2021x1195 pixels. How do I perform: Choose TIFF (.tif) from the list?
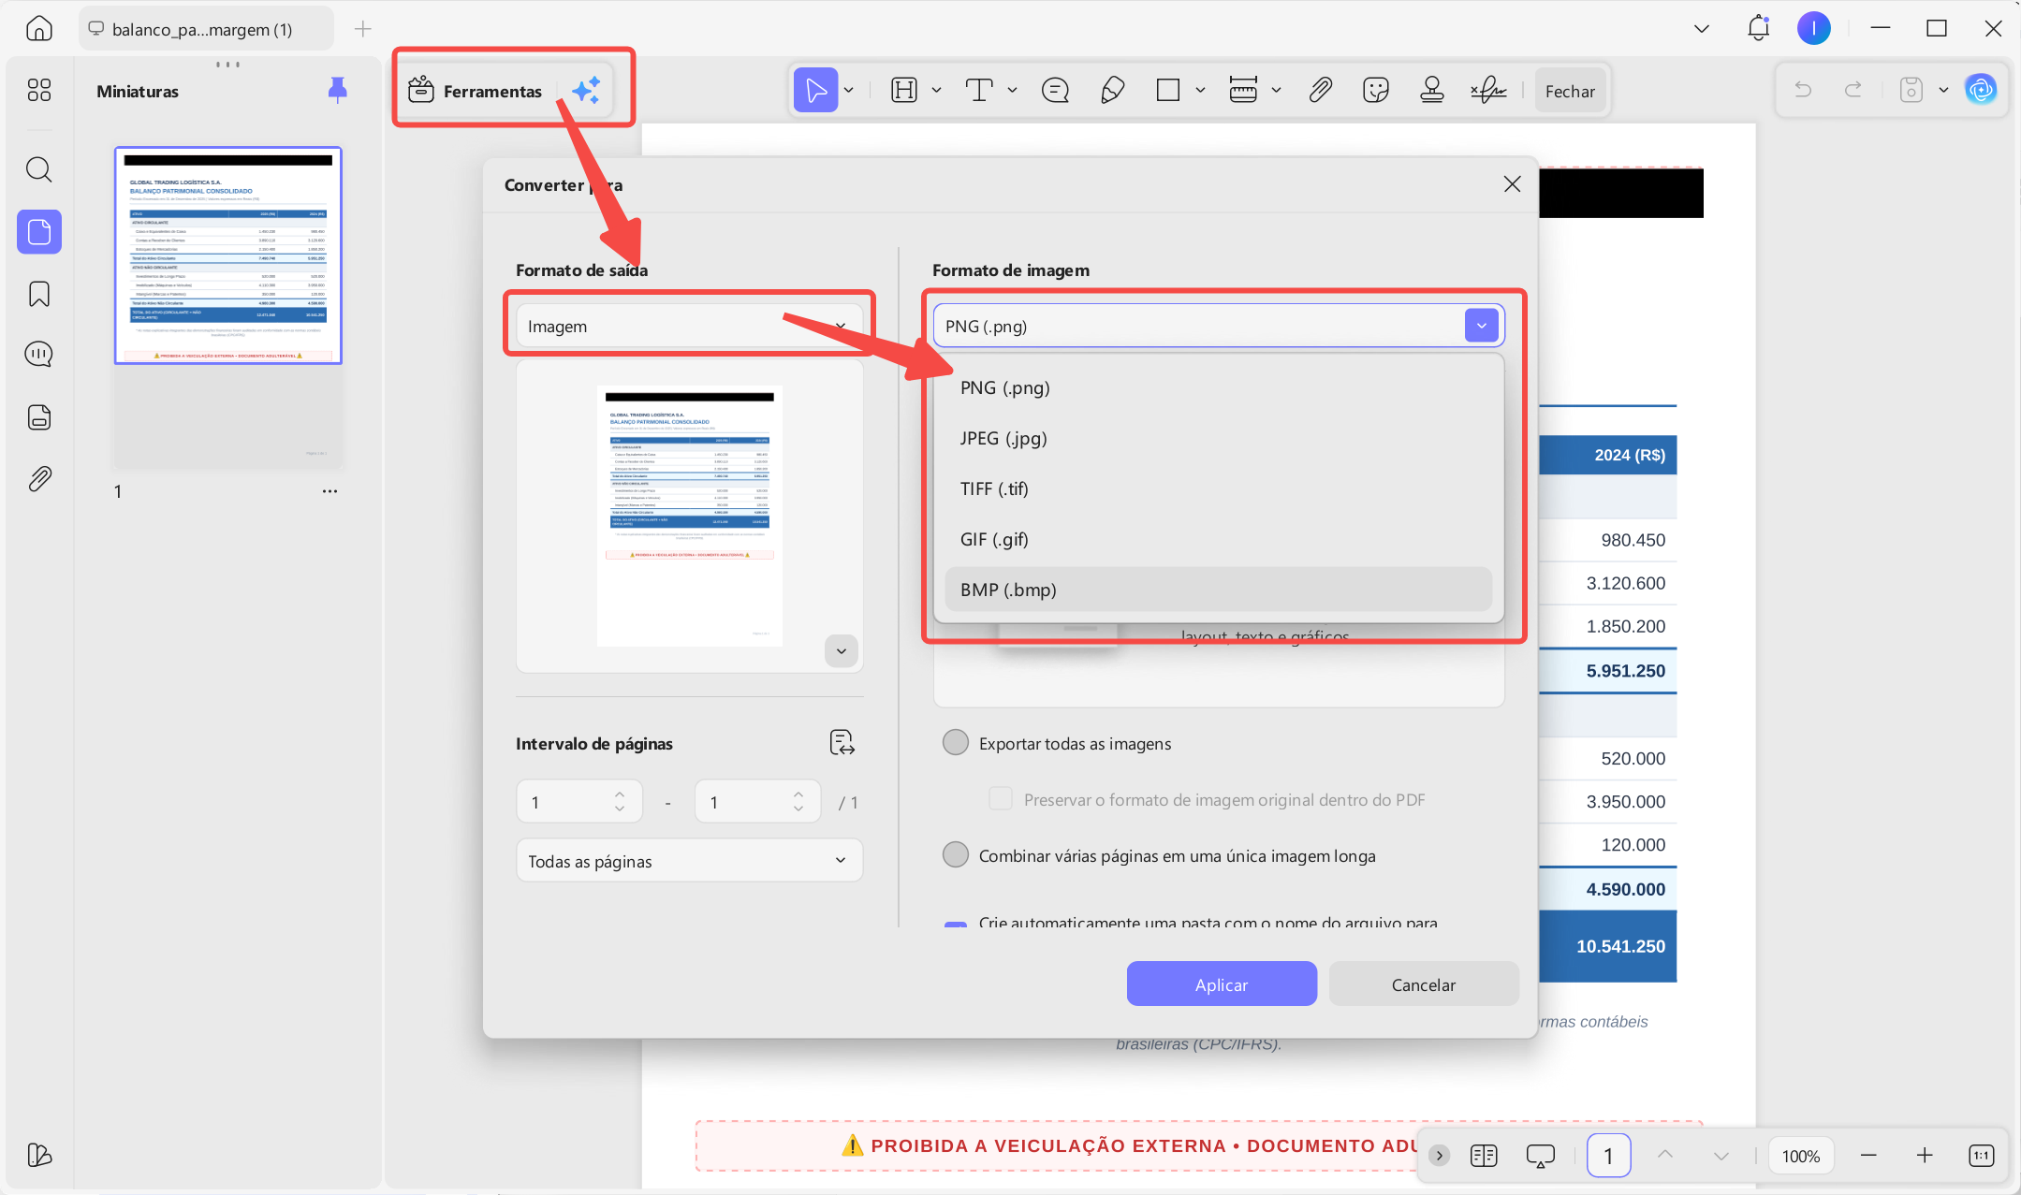(x=1218, y=488)
